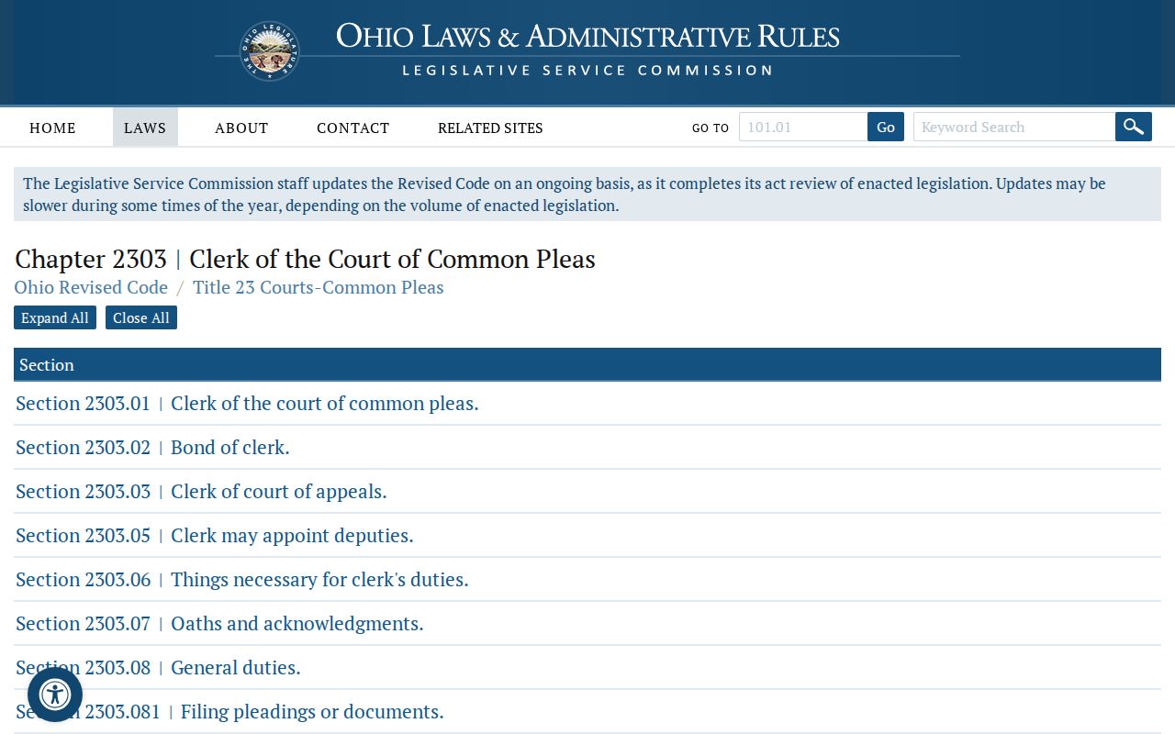1175x734 pixels.
Task: Focus the Go To section number field
Action: tap(803, 127)
